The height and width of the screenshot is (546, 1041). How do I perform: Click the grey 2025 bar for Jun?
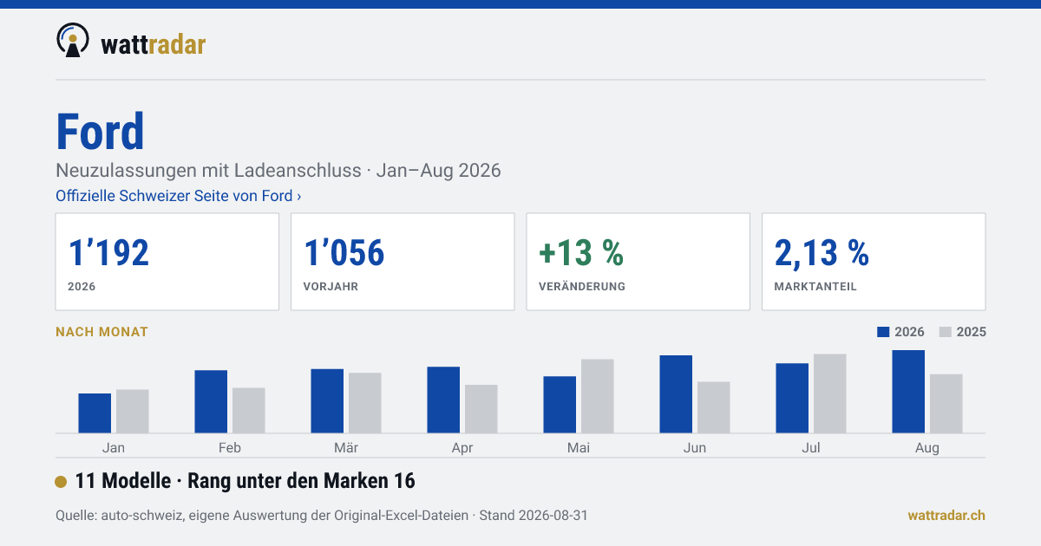pos(714,407)
